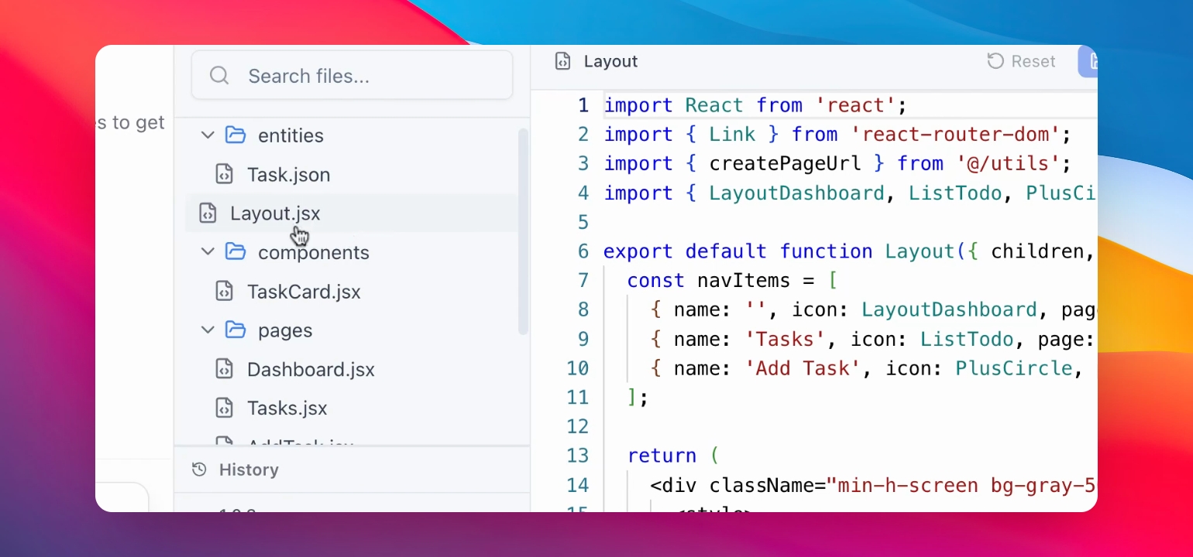Click the file tree scrollbar

click(x=523, y=232)
